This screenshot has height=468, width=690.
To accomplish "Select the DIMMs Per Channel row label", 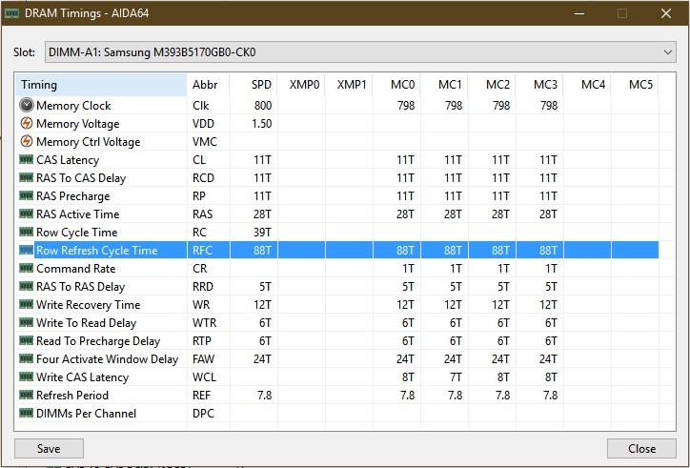I will [86, 413].
